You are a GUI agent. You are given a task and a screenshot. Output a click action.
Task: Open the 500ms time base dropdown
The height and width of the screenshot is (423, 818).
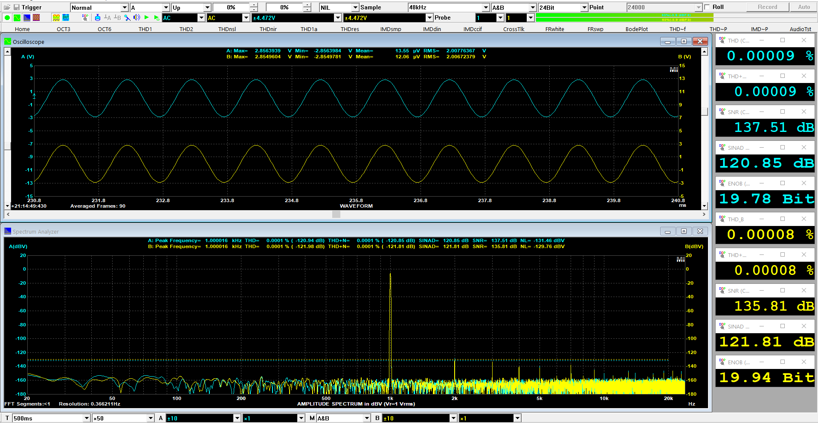[51, 418]
